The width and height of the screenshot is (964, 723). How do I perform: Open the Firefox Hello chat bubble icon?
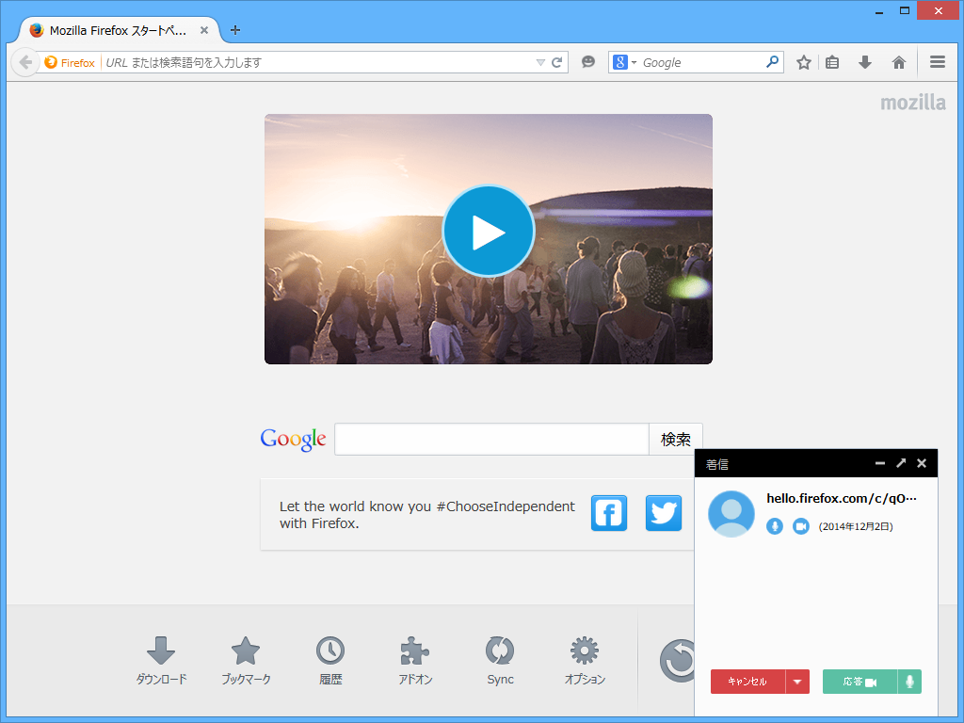point(588,61)
